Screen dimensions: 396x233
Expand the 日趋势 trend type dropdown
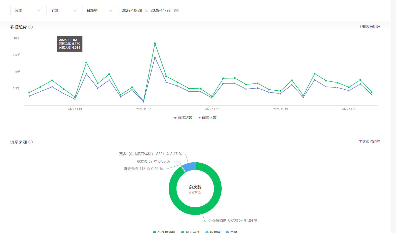coord(99,10)
